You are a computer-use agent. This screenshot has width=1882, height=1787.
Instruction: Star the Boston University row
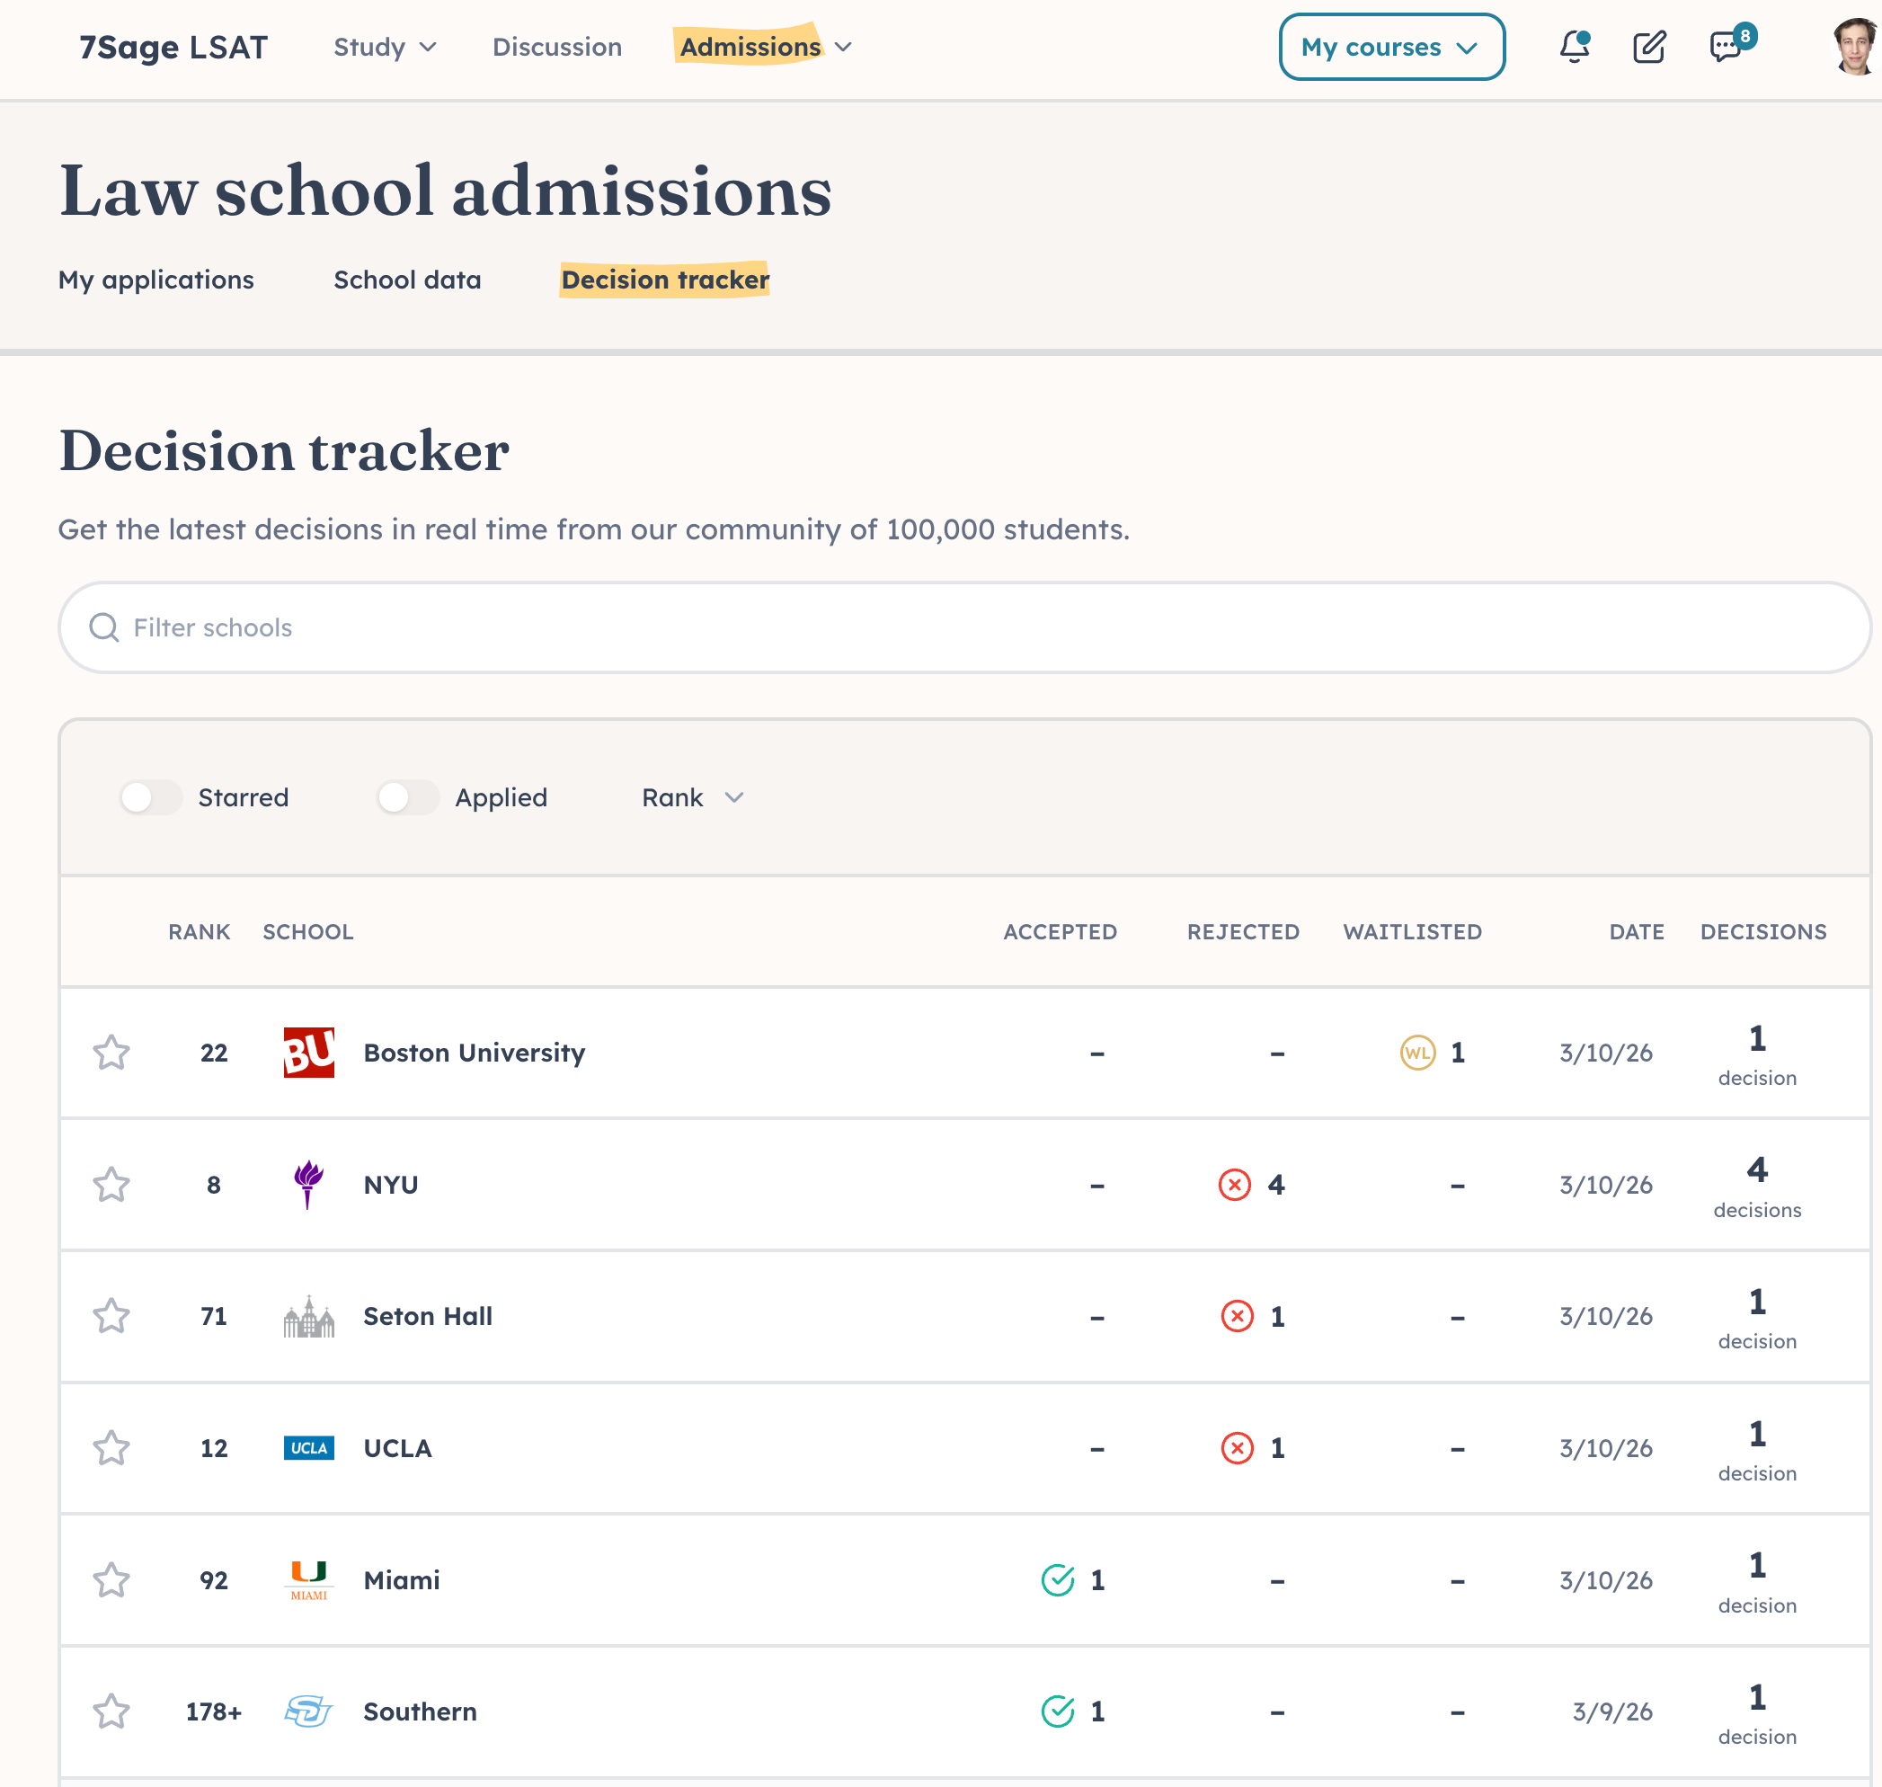coord(111,1053)
